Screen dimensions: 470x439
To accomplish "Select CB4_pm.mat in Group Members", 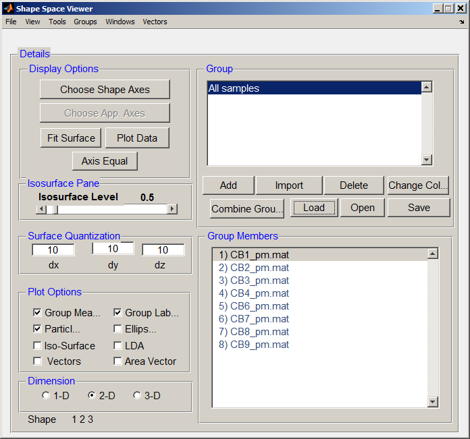I will (254, 293).
